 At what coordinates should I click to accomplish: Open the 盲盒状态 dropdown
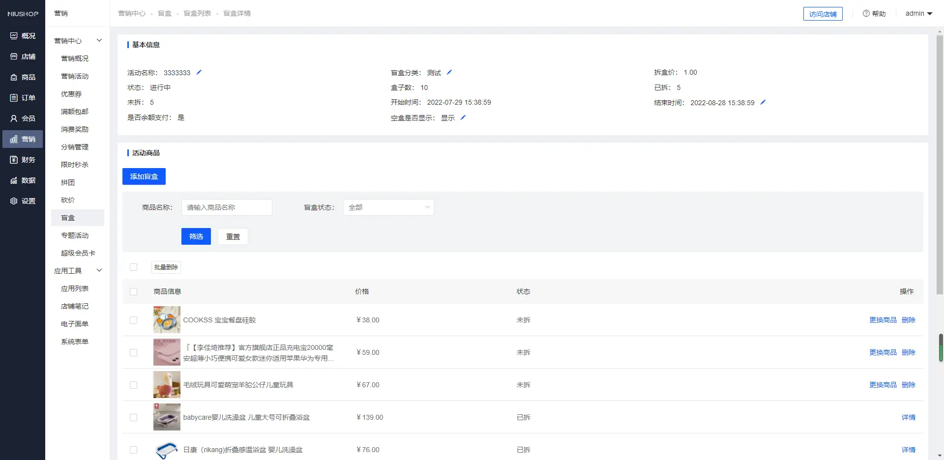[x=388, y=207]
